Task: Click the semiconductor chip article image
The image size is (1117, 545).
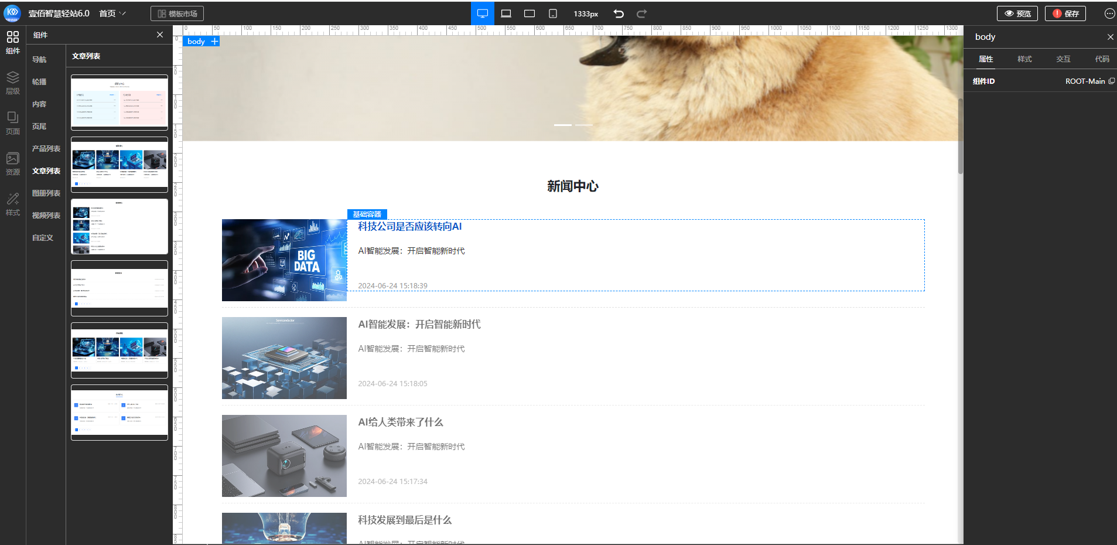Action: coord(284,358)
